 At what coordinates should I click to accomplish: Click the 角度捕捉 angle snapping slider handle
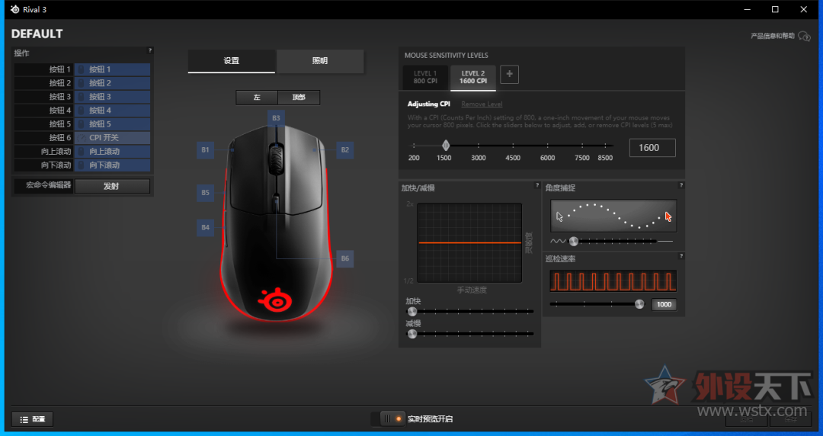574,241
